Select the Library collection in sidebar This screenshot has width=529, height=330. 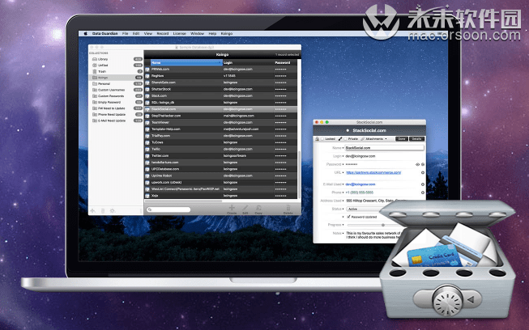tap(116, 59)
